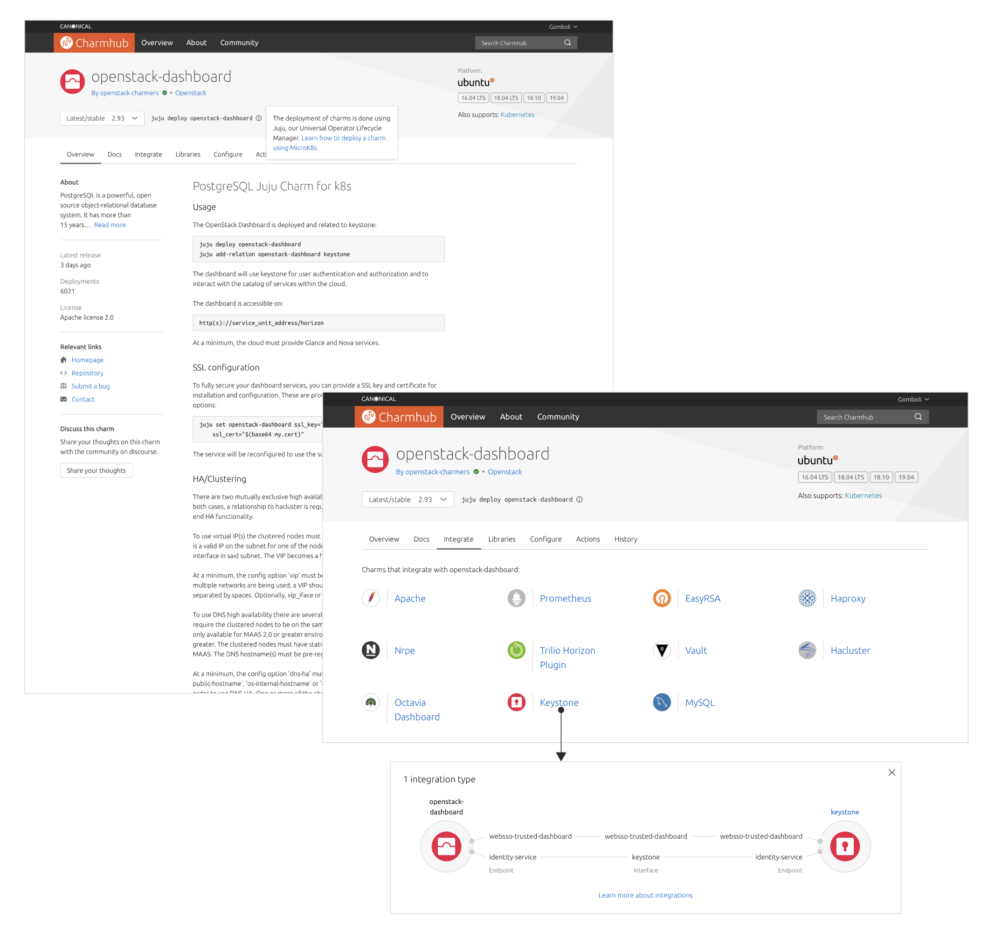The width and height of the screenshot is (995, 939).
Task: Click the Apache charm icon
Action: 371,598
